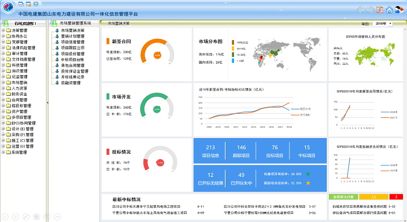Open 投融资管理 in the marketing menu
407x222 pixels.
[71, 83]
